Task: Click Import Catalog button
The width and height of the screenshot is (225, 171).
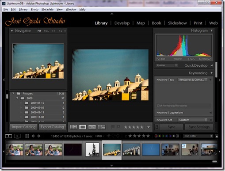Action: click(23, 127)
